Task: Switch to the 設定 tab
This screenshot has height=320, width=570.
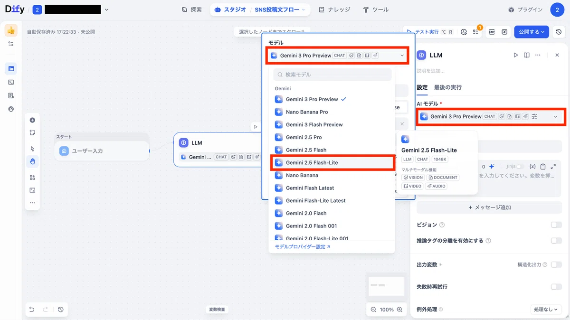Action: (422, 87)
